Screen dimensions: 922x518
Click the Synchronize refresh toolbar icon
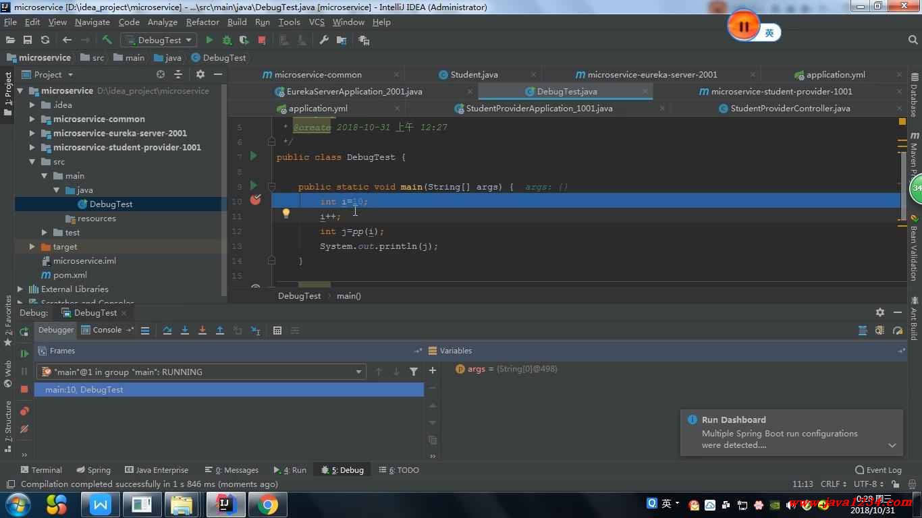coord(45,40)
